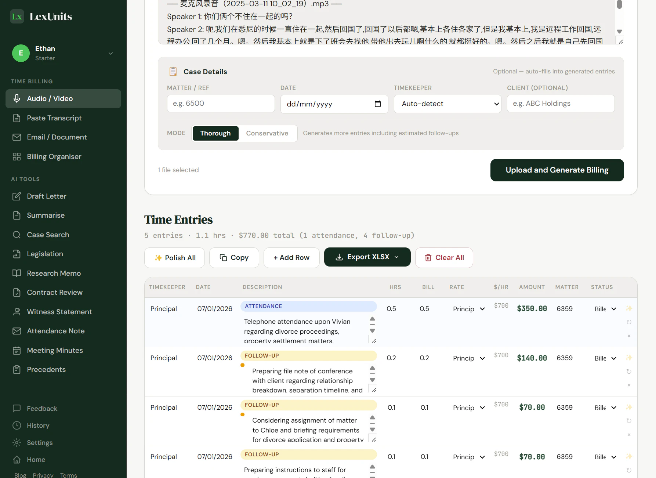Increase hours using the up stepper arrow
The image size is (656, 478).
click(x=372, y=319)
